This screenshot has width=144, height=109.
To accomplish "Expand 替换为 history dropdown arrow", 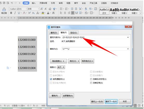I will 128,49.
